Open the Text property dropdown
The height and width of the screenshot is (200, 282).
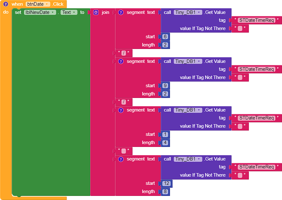[69, 12]
